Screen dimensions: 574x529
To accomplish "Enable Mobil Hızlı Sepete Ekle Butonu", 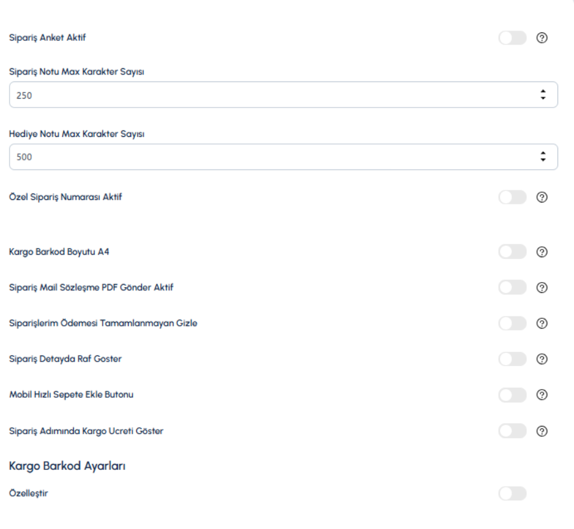I will 512,395.
